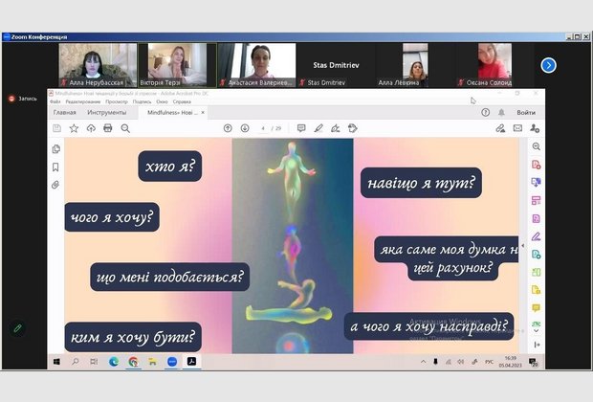The width and height of the screenshot is (593, 402).
Task: Click the page number input field
Action: tap(263, 128)
